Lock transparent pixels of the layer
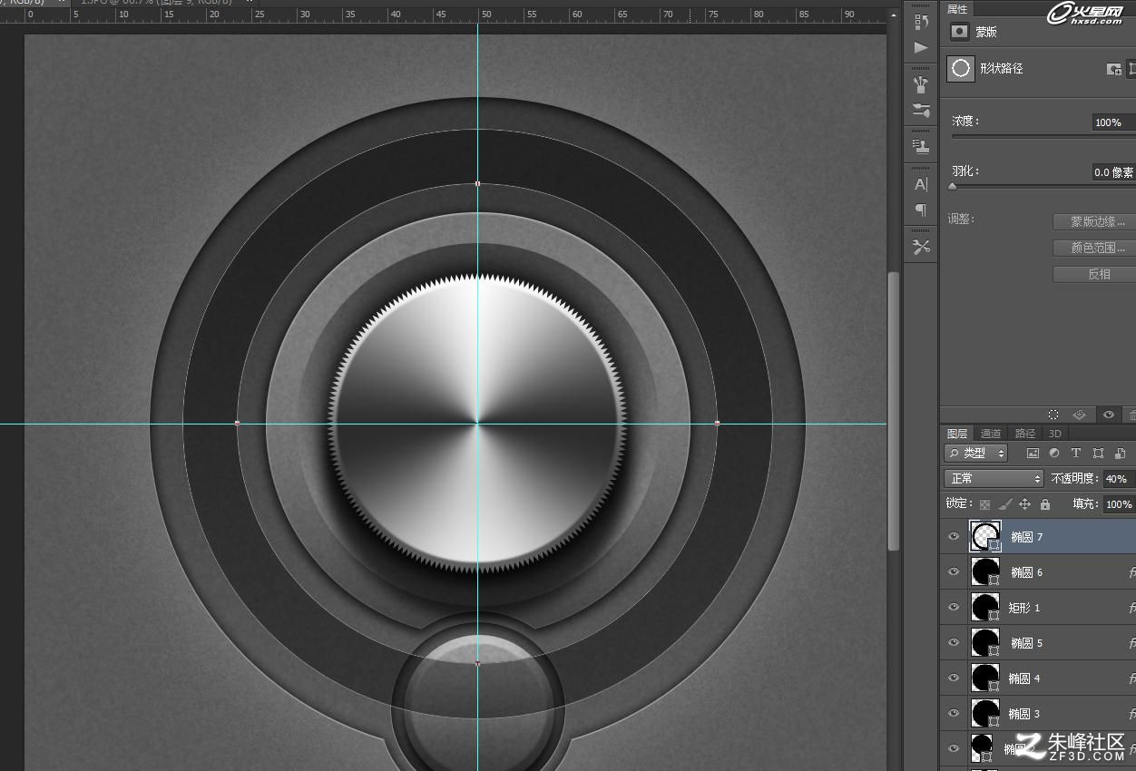1136x771 pixels. 984,504
